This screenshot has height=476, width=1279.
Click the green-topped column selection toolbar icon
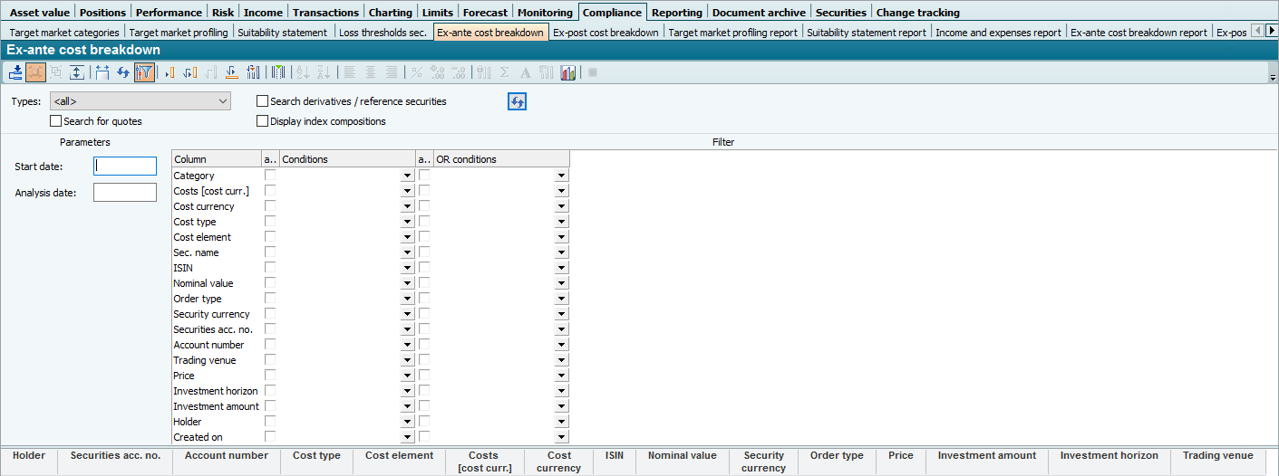pos(278,72)
